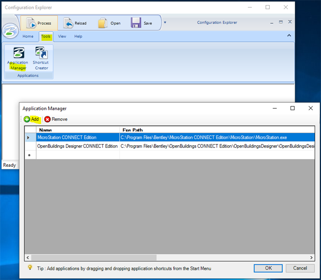321x280 pixels.
Task: Click the horizontal scrollbar thumb
Action: coord(94,258)
